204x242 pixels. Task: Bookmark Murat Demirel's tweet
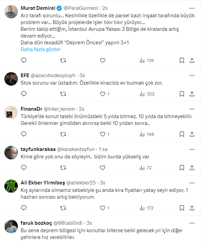(182, 61)
